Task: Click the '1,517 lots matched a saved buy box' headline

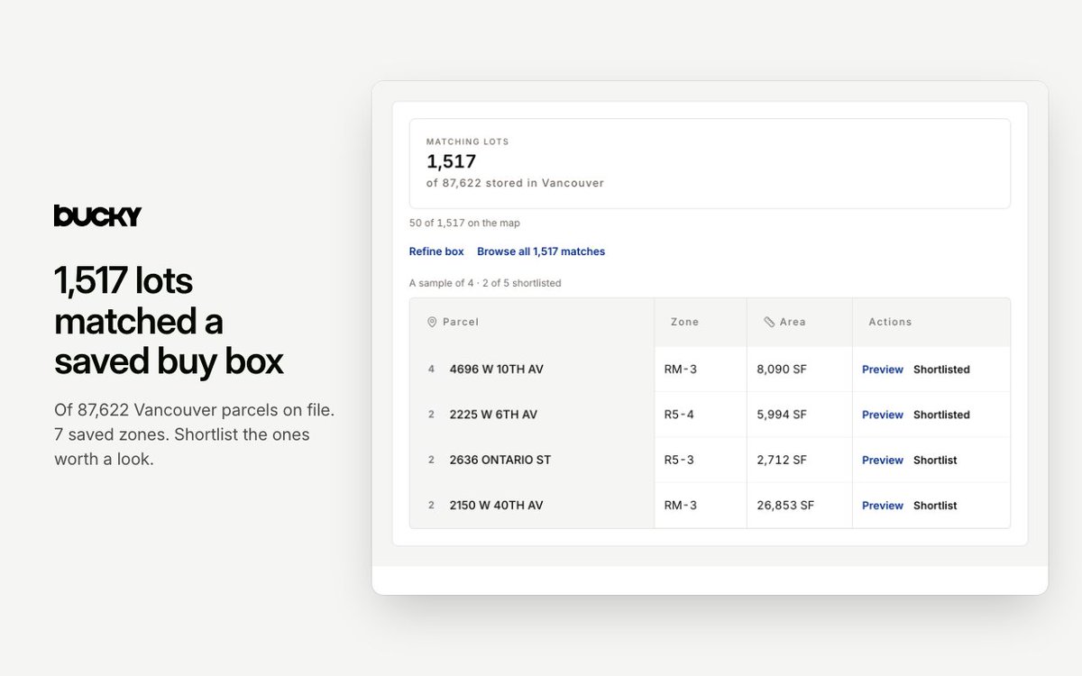Action: 170,321
